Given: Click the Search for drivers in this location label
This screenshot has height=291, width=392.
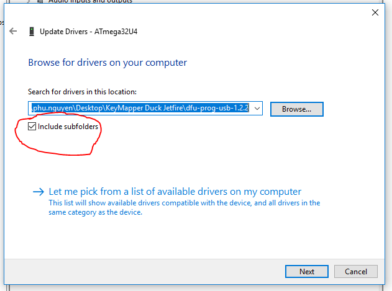Looking at the screenshot, I should pyautogui.click(x=82, y=92).
